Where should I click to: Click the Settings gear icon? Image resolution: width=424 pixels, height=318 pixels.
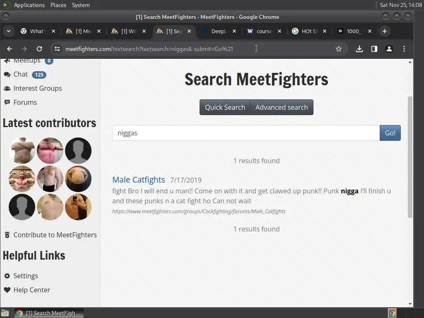pos(7,276)
